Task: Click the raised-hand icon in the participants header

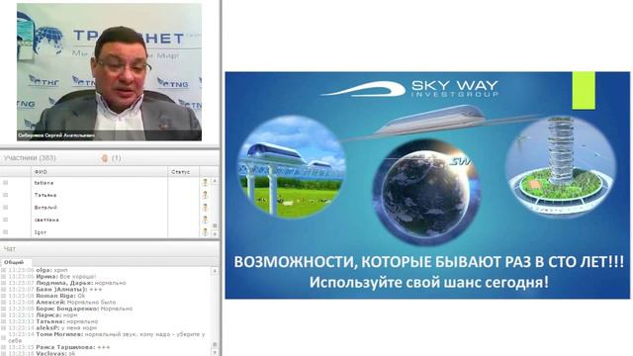Action: tap(105, 158)
